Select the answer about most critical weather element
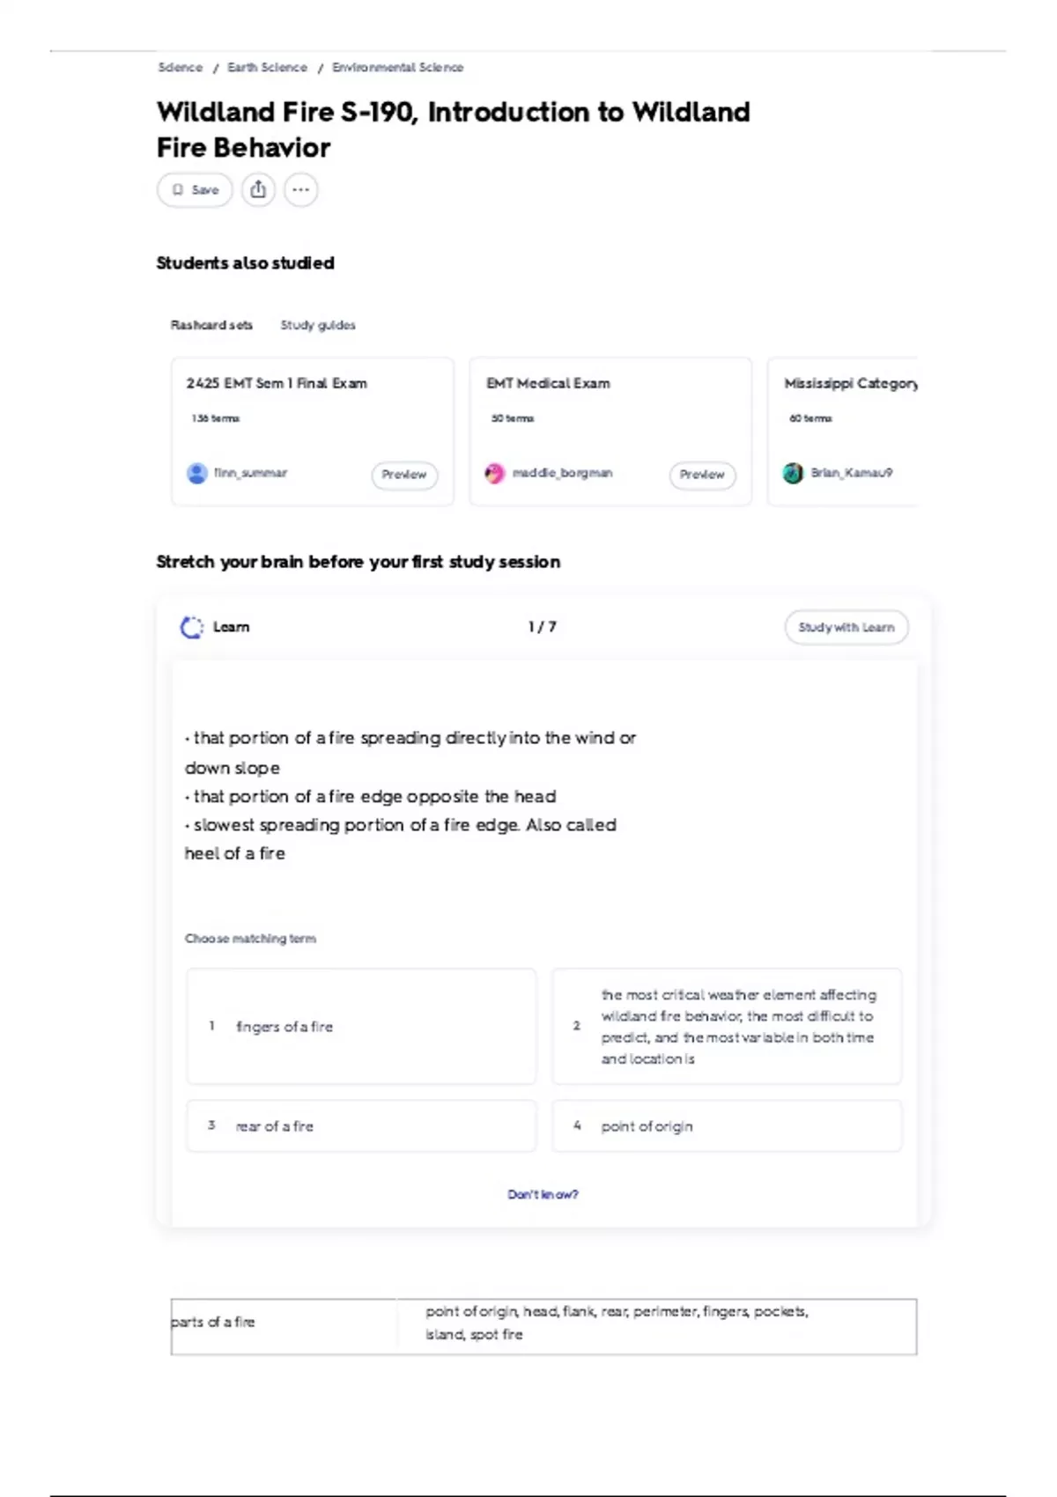1057x1497 pixels. pos(727,1026)
